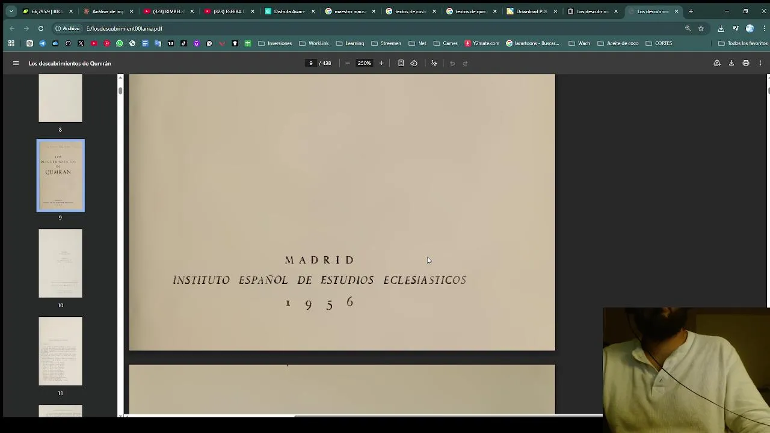This screenshot has width=770, height=433.
Task: Expand the Net bookmarks folder
Action: (417, 43)
